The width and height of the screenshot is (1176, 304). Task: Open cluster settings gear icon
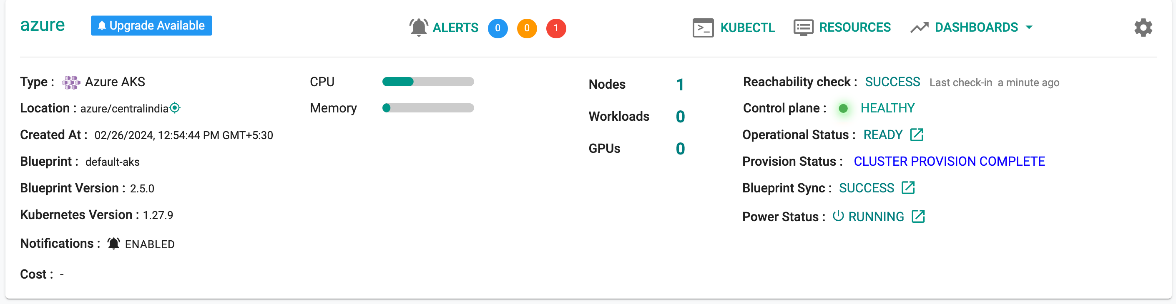pyautogui.click(x=1143, y=28)
